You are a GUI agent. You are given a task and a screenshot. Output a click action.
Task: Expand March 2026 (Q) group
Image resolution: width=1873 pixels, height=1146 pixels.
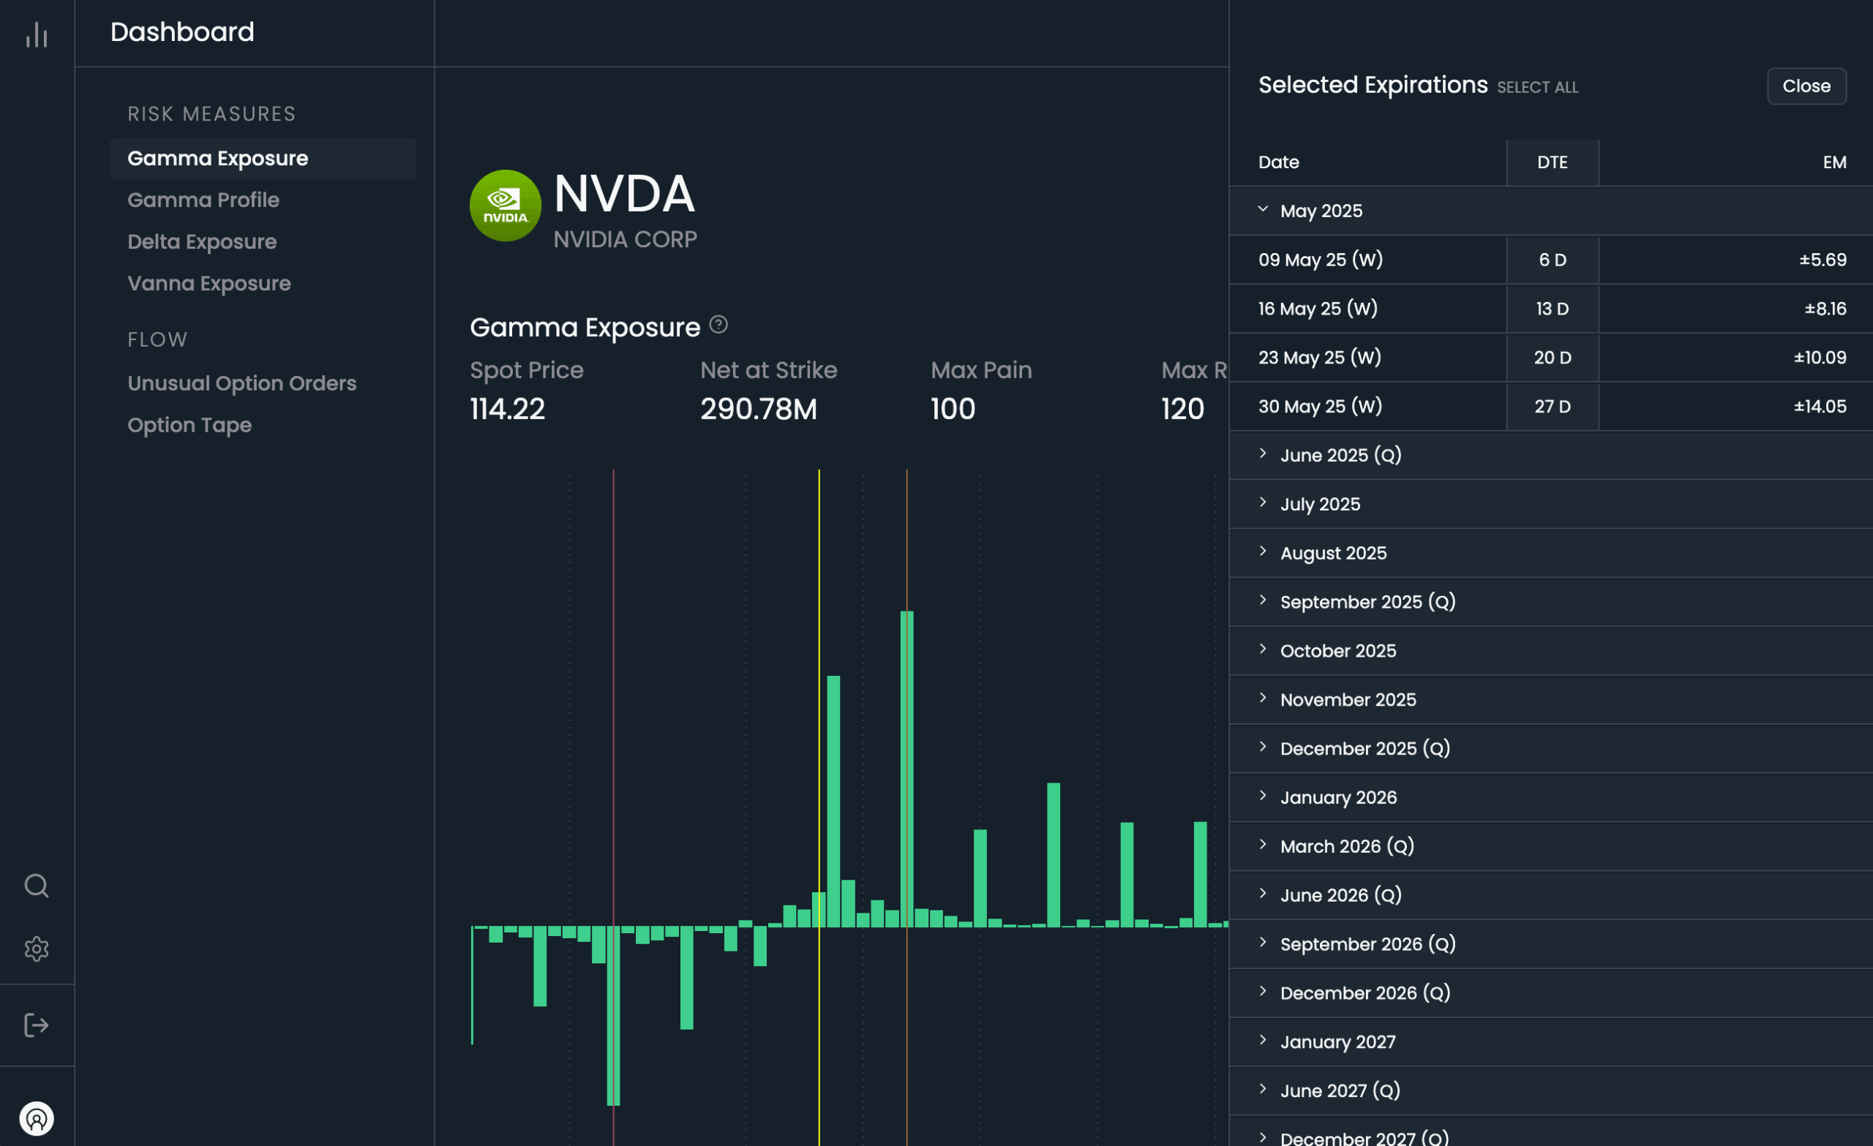(x=1550, y=847)
